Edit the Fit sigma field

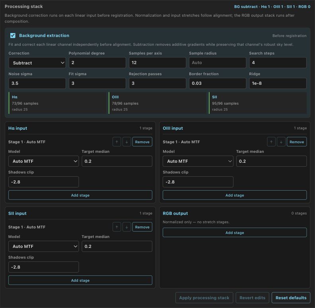97,83
